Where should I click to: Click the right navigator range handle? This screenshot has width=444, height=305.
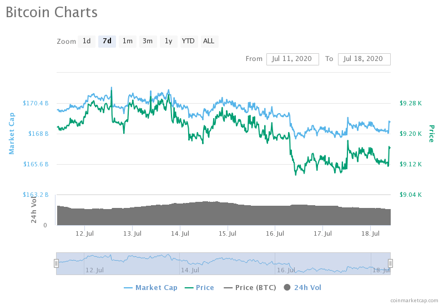[x=390, y=263]
